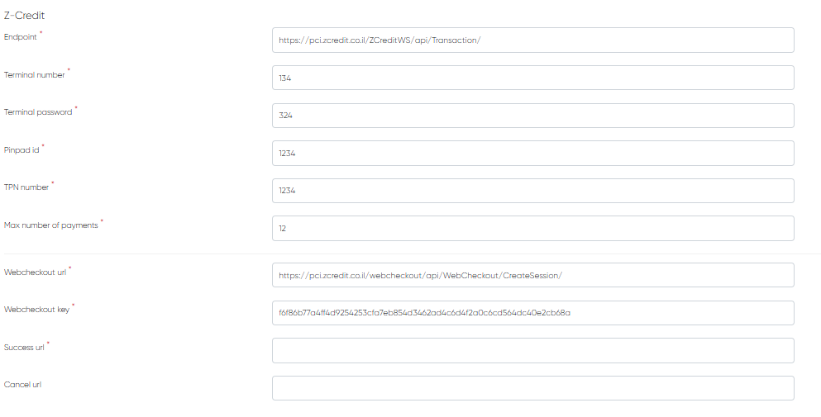Screen dimensions: 821x417
Task: Select the Terminal password label
Action: pos(38,112)
